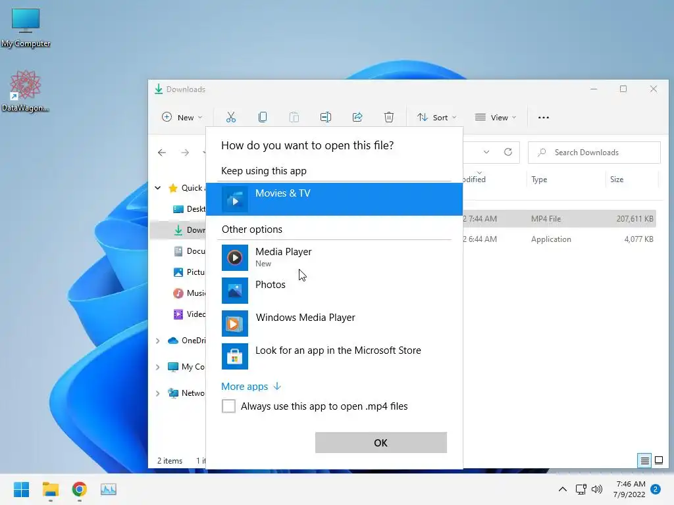Image resolution: width=674 pixels, height=505 pixels.
Task: Open the See more ellipsis menu
Action: tap(543, 117)
